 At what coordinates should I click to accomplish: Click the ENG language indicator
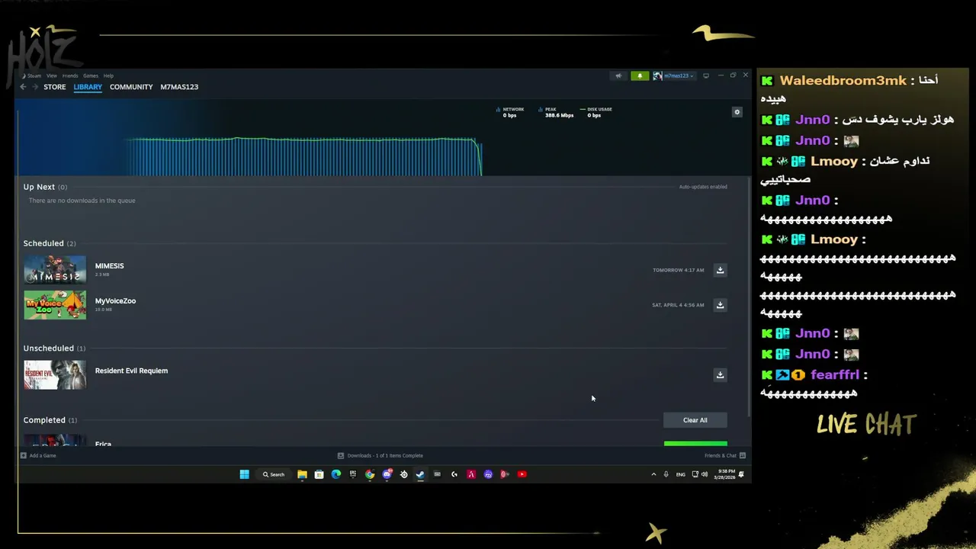[x=680, y=474]
